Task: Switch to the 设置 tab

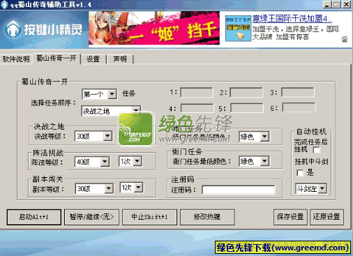Action: [x=93, y=59]
